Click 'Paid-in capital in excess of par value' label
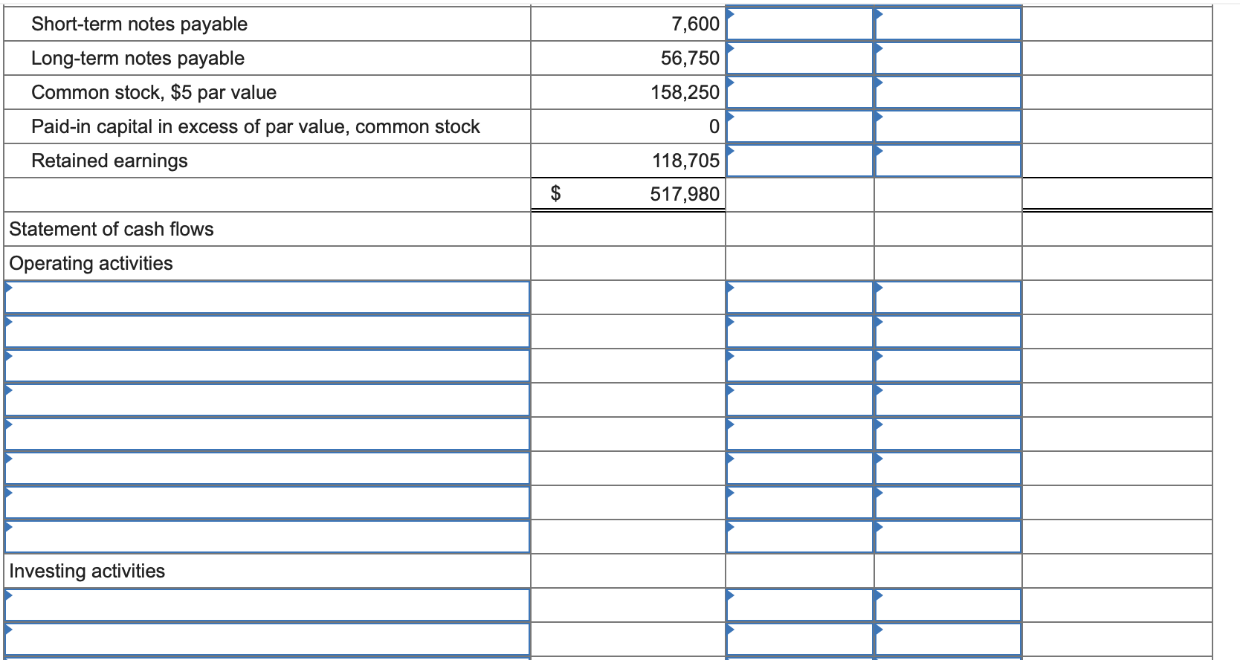This screenshot has height=660, width=1240. (x=255, y=126)
